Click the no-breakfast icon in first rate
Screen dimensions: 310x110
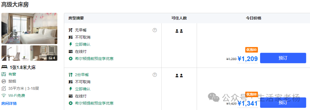point(71,30)
